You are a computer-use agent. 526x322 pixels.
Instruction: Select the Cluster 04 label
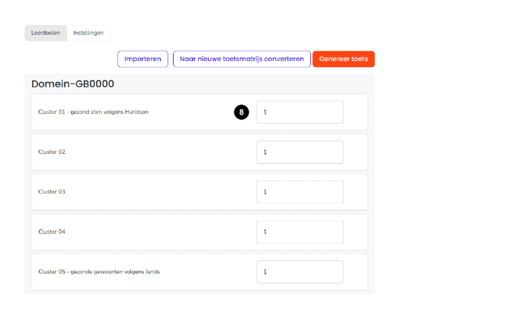pos(52,232)
